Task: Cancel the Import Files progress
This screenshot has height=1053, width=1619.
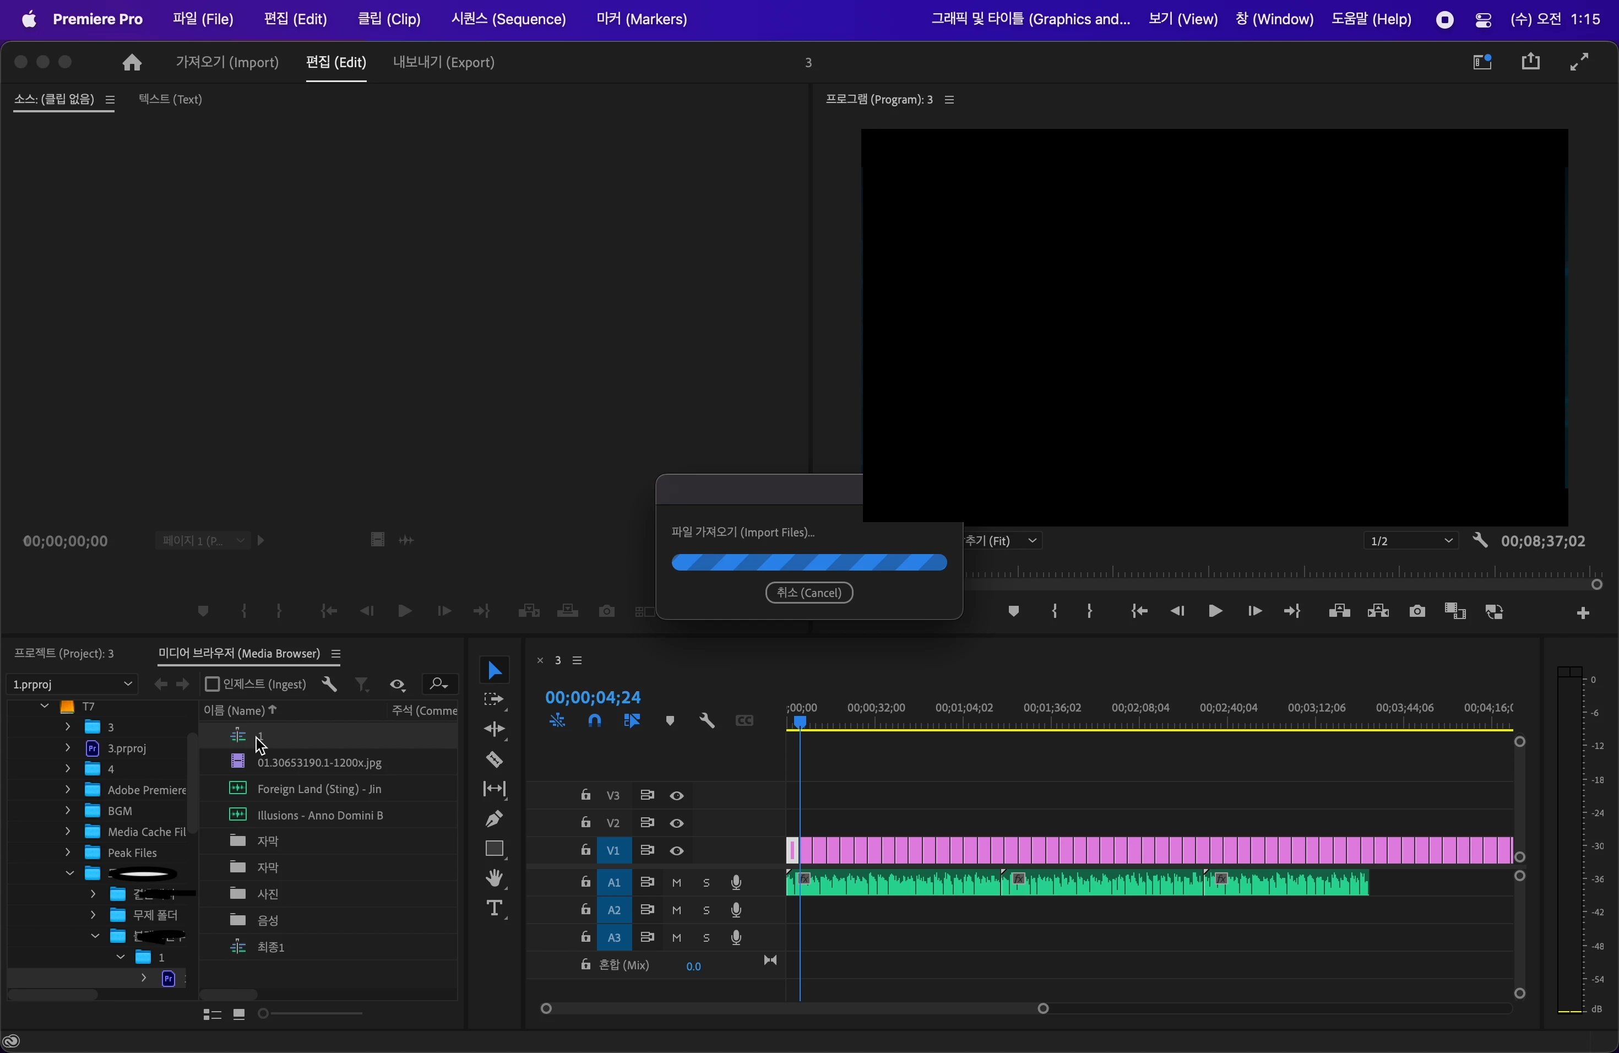Action: click(x=809, y=593)
